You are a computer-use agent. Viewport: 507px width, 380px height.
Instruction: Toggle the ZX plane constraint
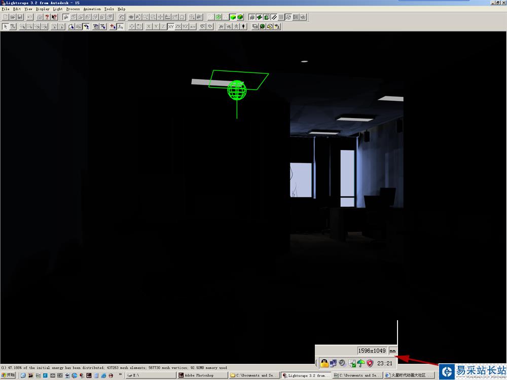pos(178,26)
